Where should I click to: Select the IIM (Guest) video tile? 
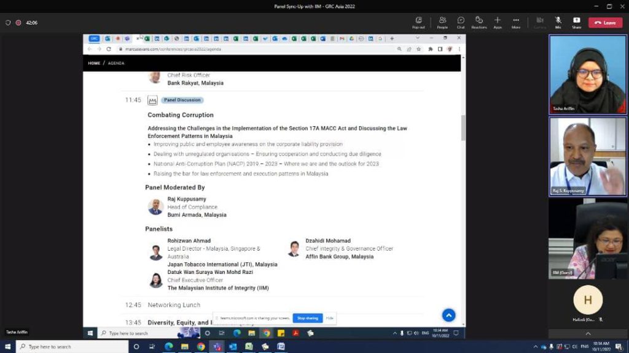coord(588,238)
